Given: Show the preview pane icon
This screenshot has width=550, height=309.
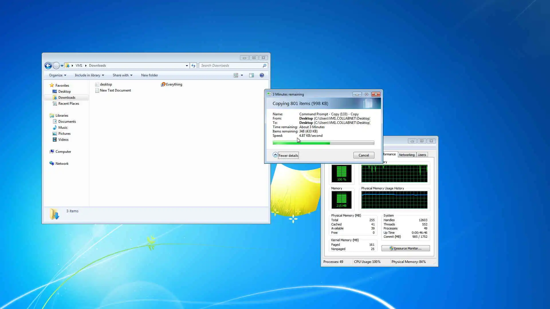Looking at the screenshot, I should [x=251, y=75].
